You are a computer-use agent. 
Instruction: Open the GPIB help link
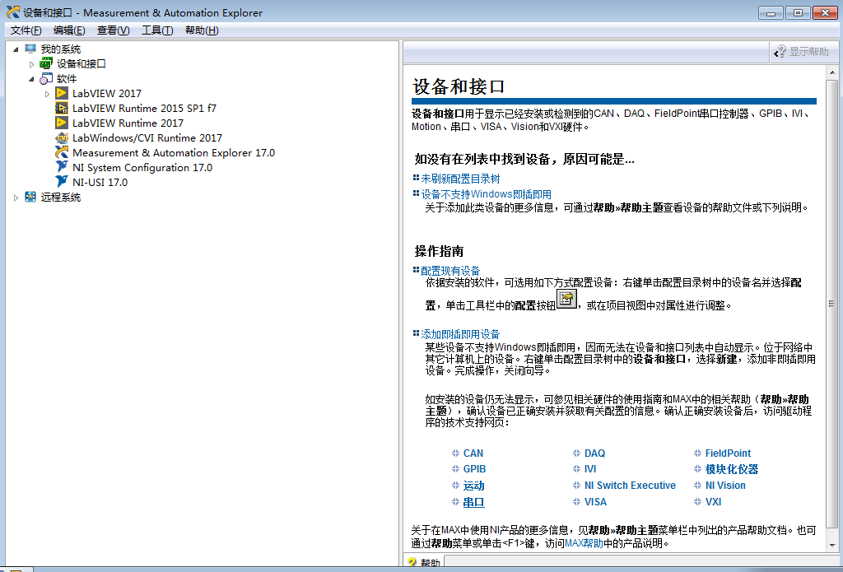(474, 469)
